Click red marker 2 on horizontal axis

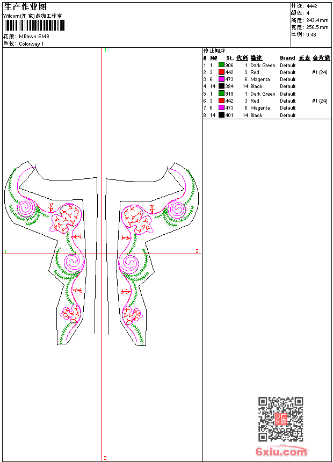(x=197, y=251)
